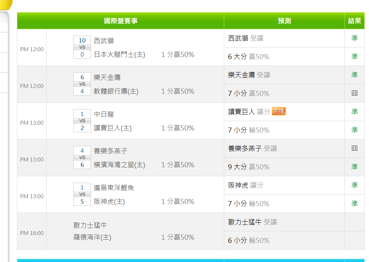Viewport: 369px width, 262px height.
Task: Click the PM 13:00 time for the 廣島東洋鯉魚 match
Action: [x=32, y=196]
